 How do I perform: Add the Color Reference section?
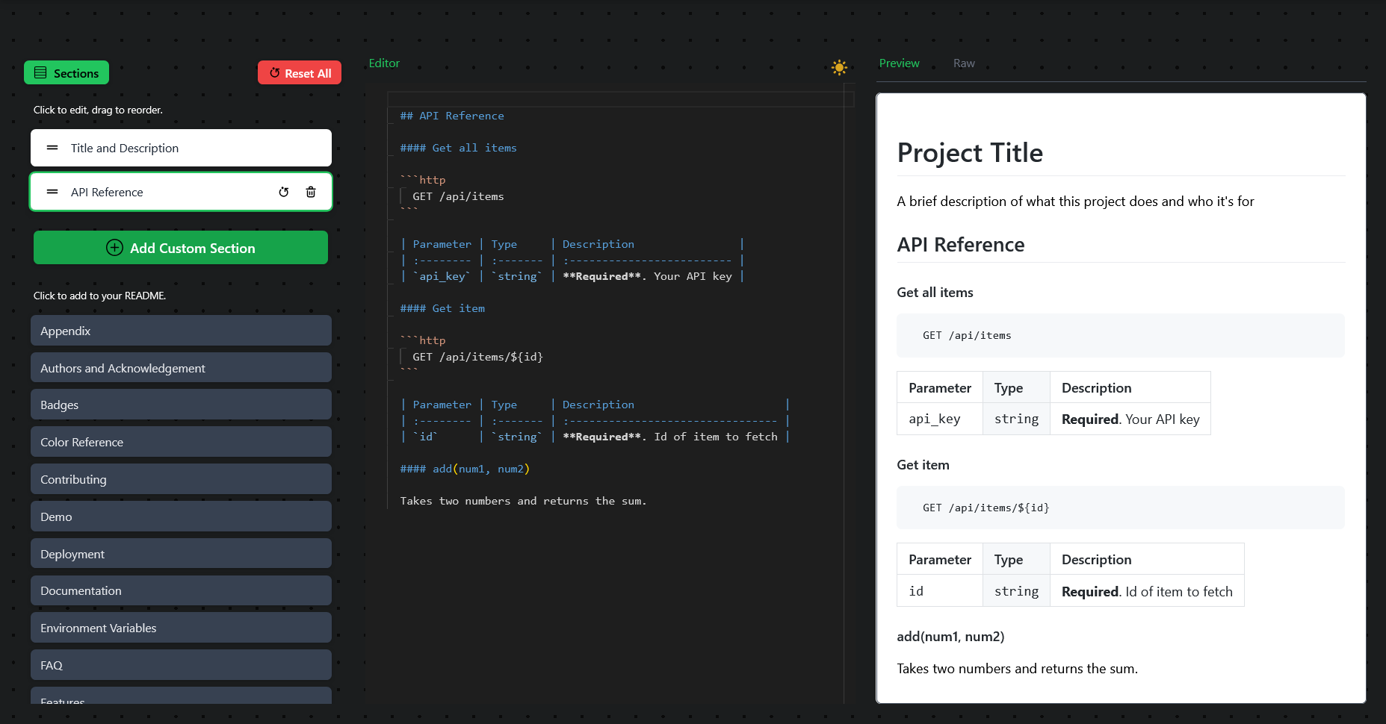tap(181, 441)
